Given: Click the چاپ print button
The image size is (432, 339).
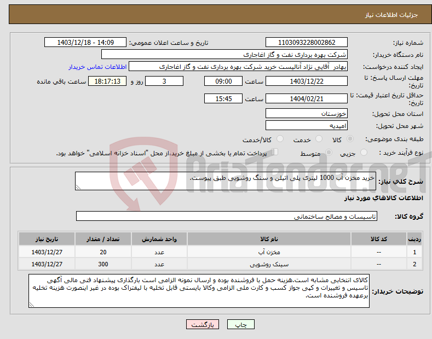Looking at the screenshot, I should 241,324.
